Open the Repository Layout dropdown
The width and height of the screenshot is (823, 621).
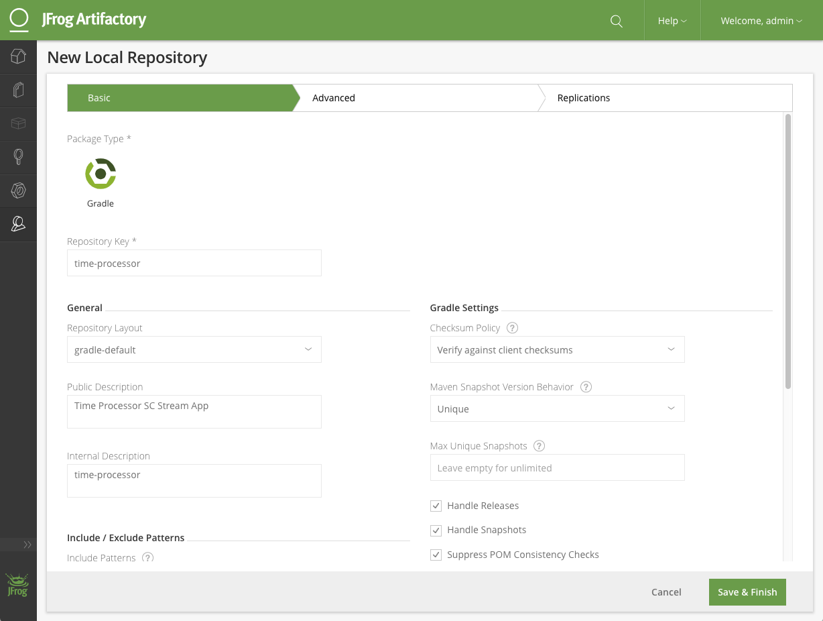[x=194, y=349]
